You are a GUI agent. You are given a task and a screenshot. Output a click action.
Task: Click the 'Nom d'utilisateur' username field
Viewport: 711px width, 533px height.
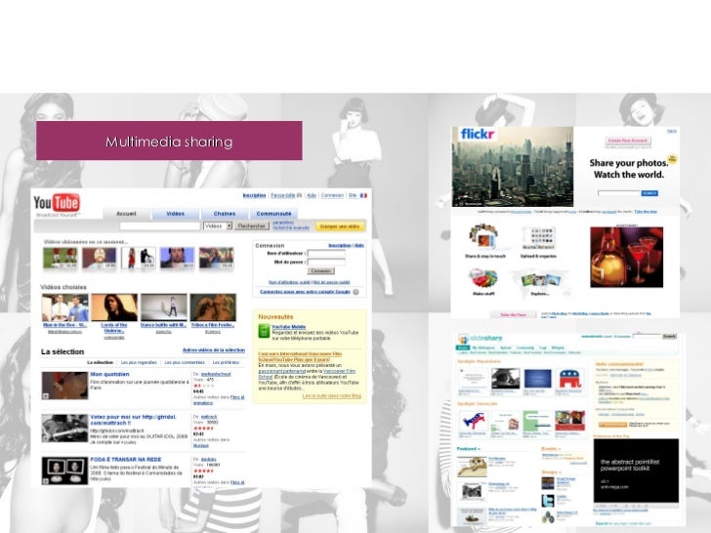coord(326,253)
